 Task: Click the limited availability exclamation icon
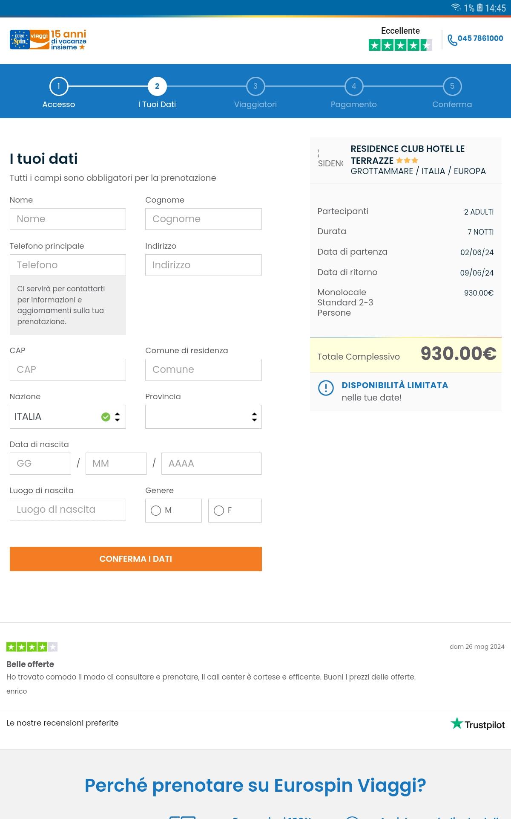point(326,388)
